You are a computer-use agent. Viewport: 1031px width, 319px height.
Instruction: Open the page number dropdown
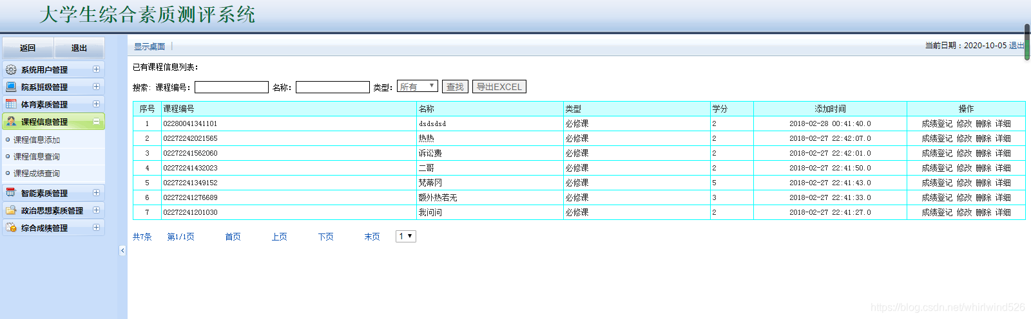click(406, 237)
